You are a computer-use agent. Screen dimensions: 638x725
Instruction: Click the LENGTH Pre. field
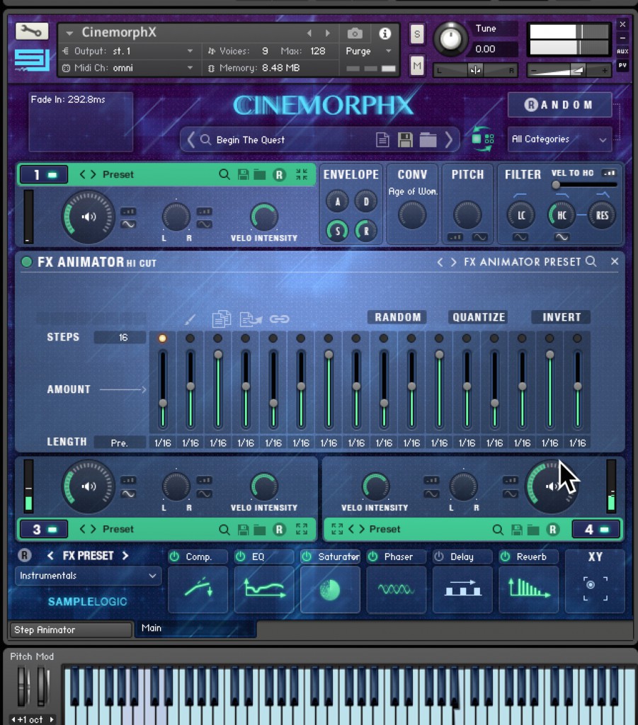pyautogui.click(x=120, y=443)
